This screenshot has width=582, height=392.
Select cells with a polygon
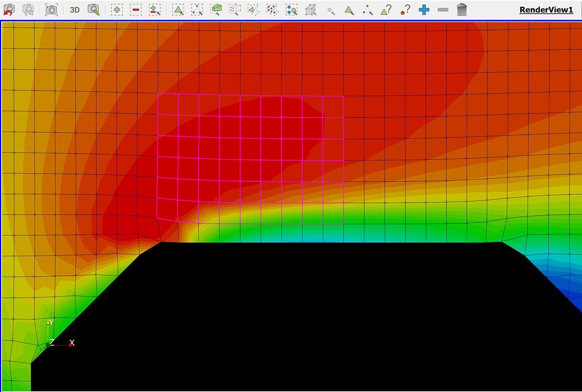253,9
